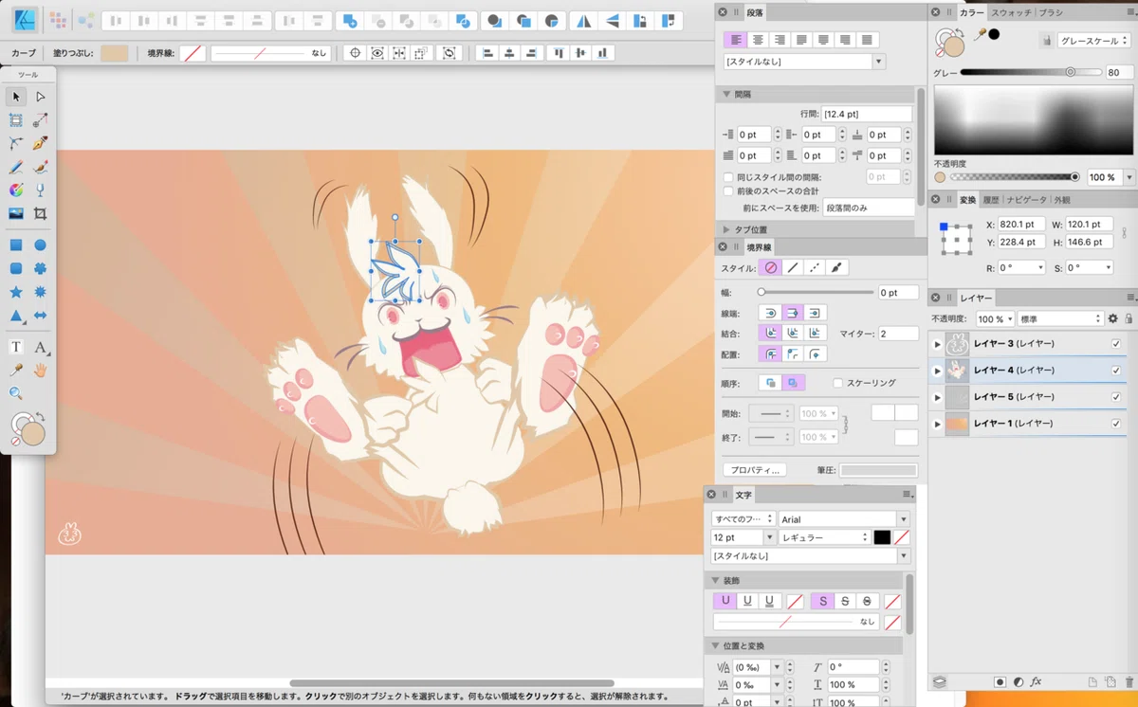Switch to the スウォッチ tab
1138x707 pixels.
click(1012, 12)
